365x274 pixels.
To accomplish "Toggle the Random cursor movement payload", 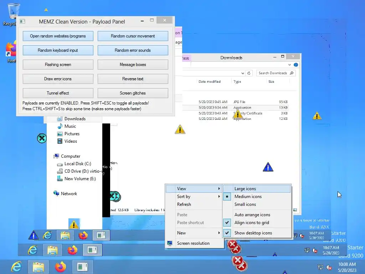I will 133,36.
